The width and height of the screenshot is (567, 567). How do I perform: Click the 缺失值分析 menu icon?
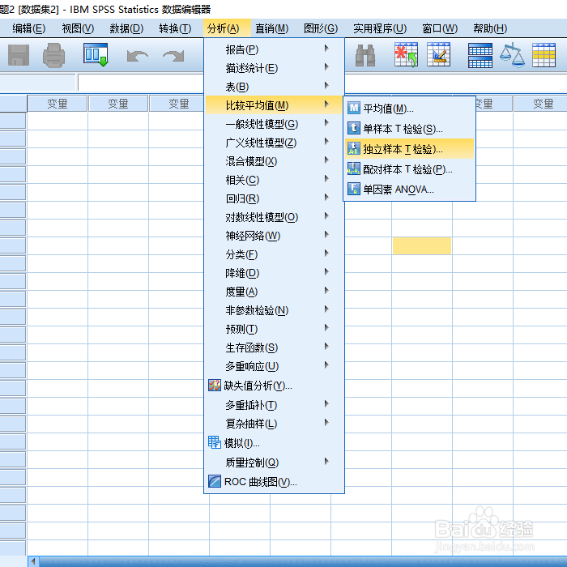tap(215, 386)
